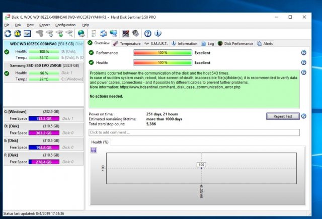The image size is (322, 219).
Task: Click the gray speaker toolbar icon
Action: (x=135, y=33)
